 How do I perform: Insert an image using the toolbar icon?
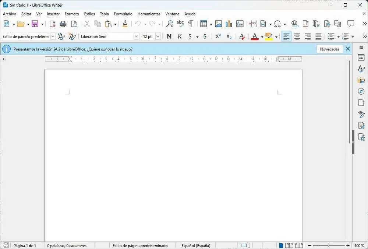[219, 24]
